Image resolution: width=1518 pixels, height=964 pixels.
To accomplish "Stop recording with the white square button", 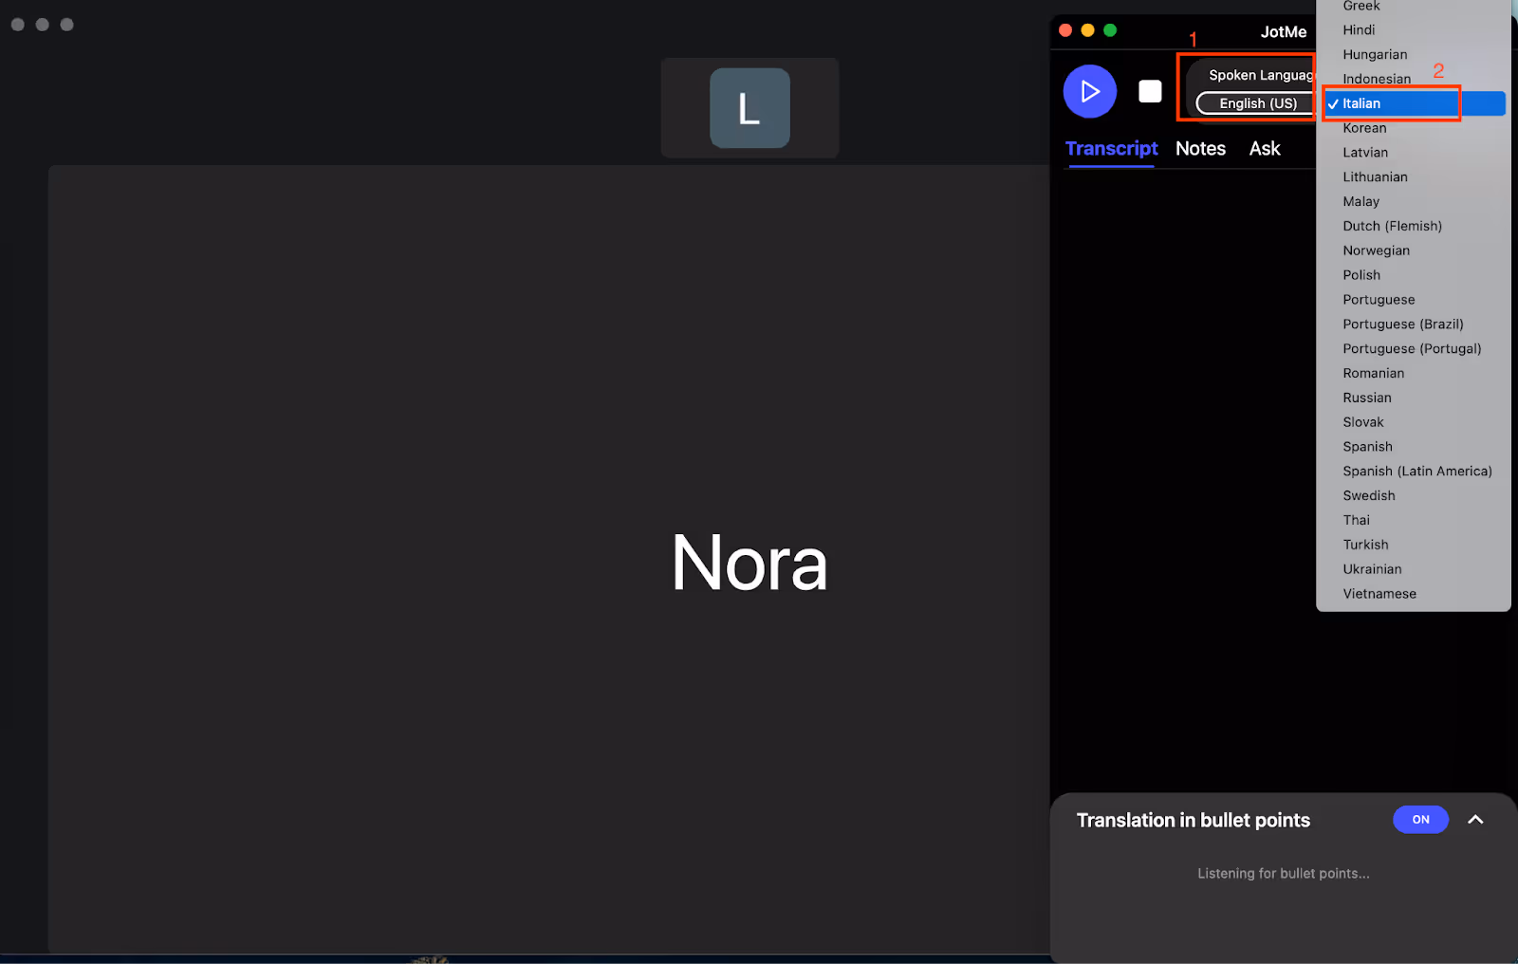I will [1150, 91].
